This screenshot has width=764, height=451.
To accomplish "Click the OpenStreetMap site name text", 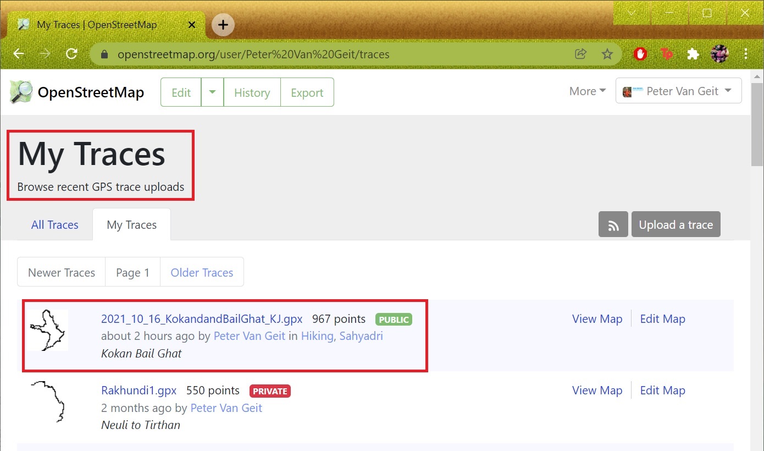I will (91, 92).
